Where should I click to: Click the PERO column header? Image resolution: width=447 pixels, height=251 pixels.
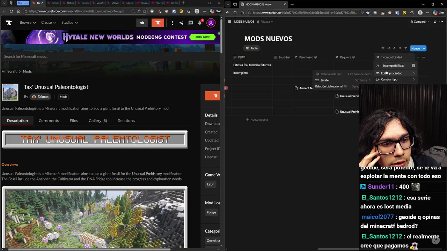(x=252, y=57)
